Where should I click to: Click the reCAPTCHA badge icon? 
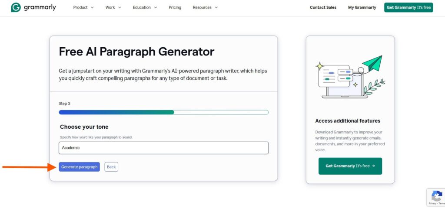436,196
